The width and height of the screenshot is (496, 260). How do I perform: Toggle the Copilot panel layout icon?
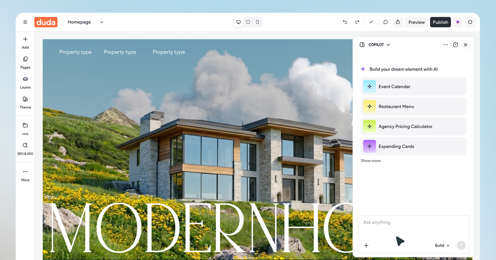tap(362, 45)
